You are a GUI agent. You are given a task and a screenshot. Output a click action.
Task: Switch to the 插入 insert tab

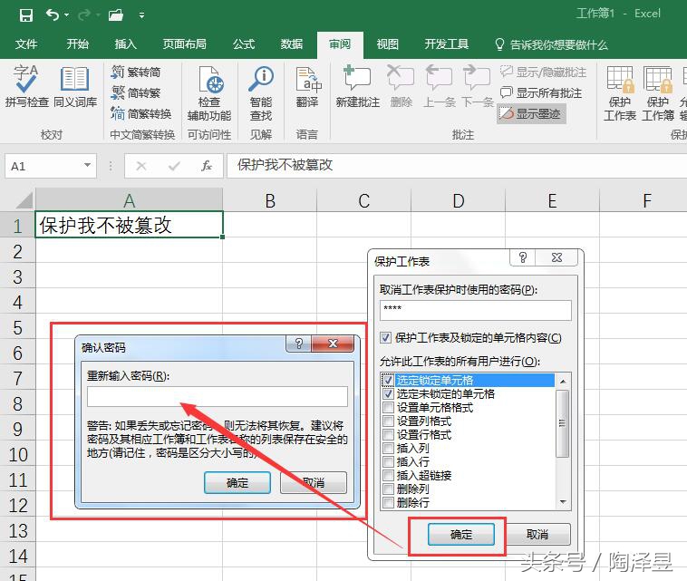tap(125, 44)
